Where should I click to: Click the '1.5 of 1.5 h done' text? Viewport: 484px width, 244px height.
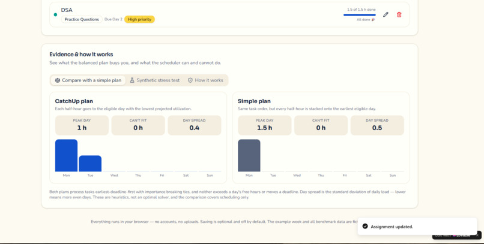pos(361,10)
